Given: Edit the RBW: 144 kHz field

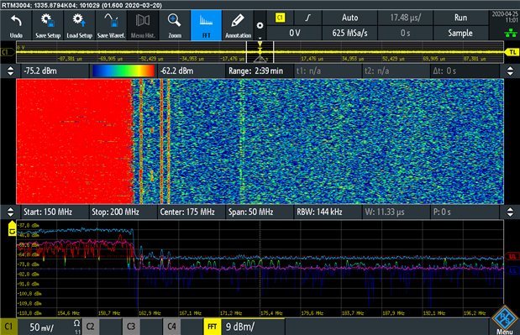Looking at the screenshot, I should [x=328, y=212].
